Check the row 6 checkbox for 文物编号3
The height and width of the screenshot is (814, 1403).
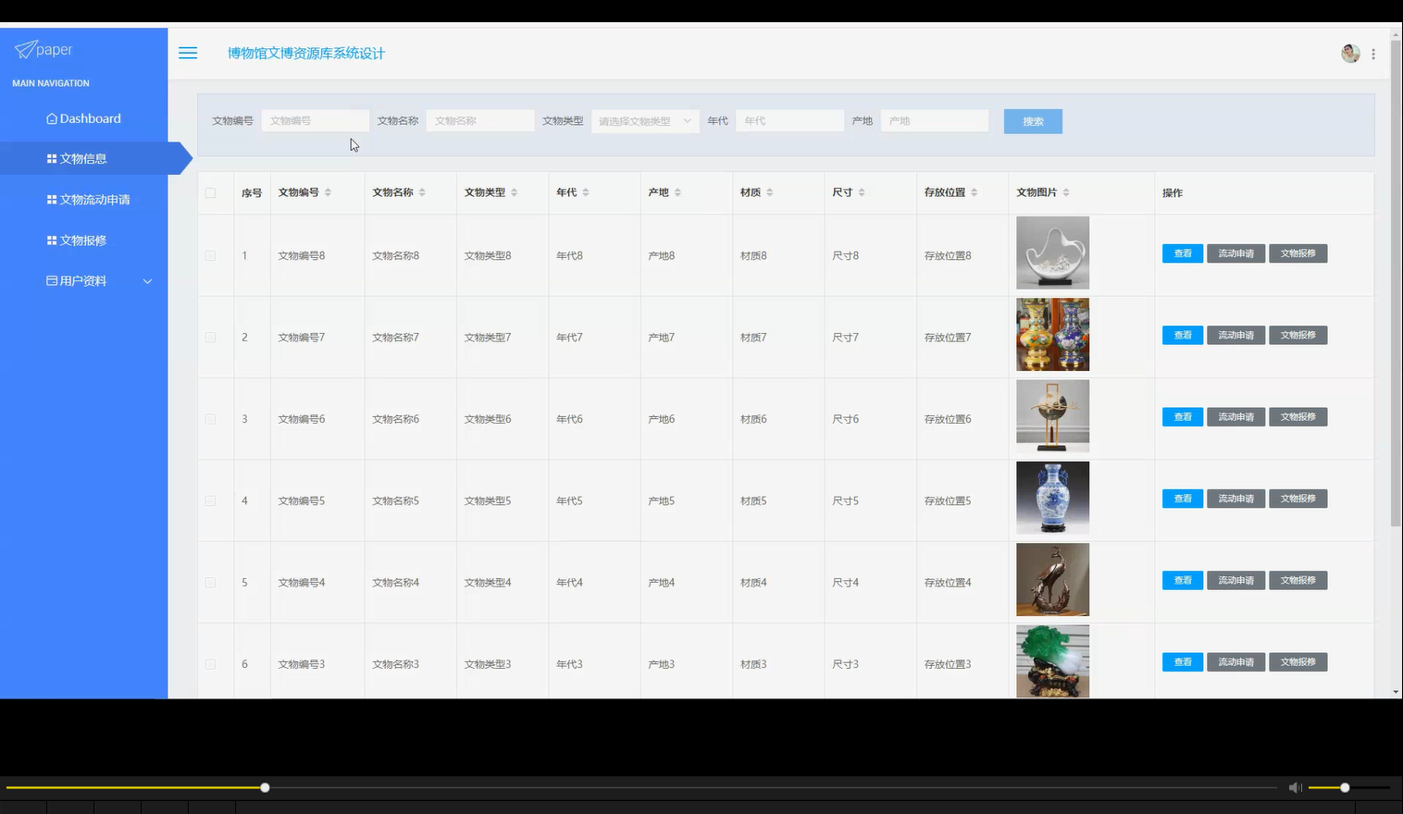(x=211, y=664)
